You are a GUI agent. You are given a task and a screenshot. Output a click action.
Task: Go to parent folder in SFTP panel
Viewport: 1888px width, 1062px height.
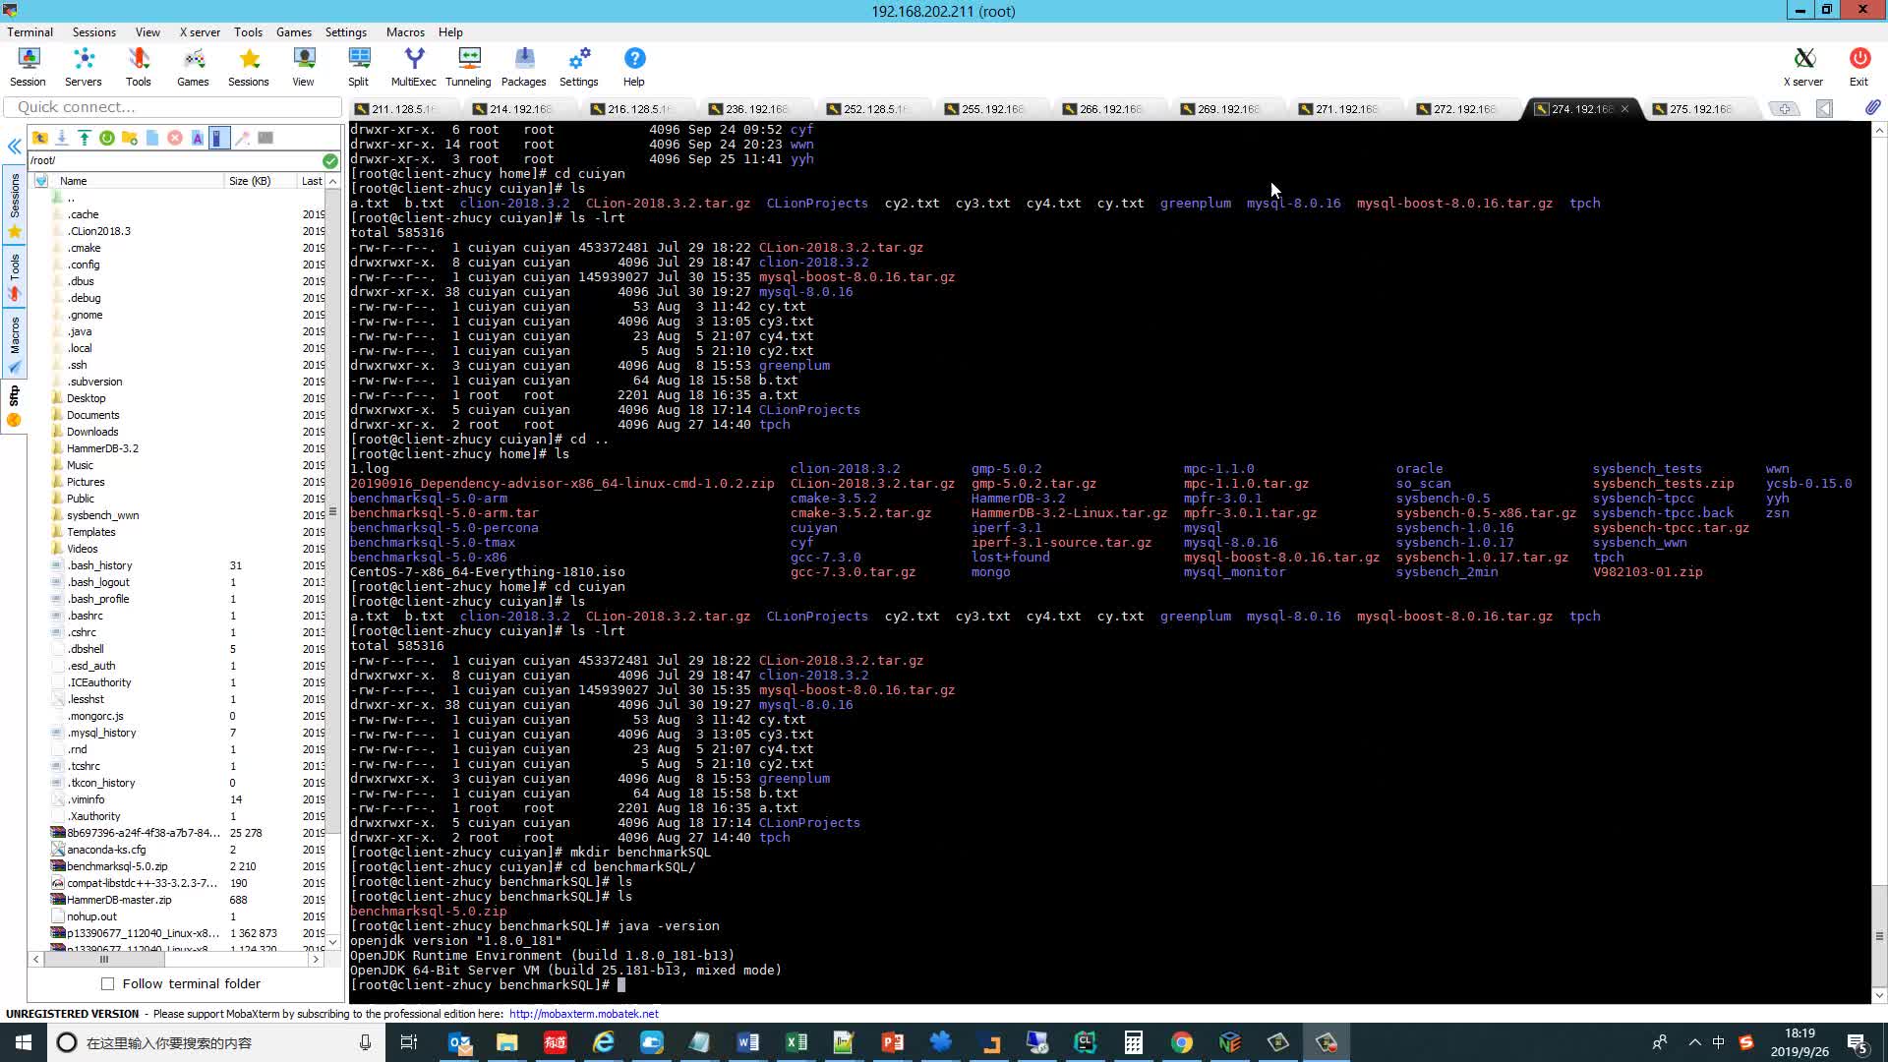39,138
